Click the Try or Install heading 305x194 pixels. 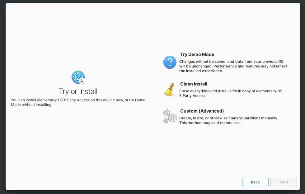78,91
